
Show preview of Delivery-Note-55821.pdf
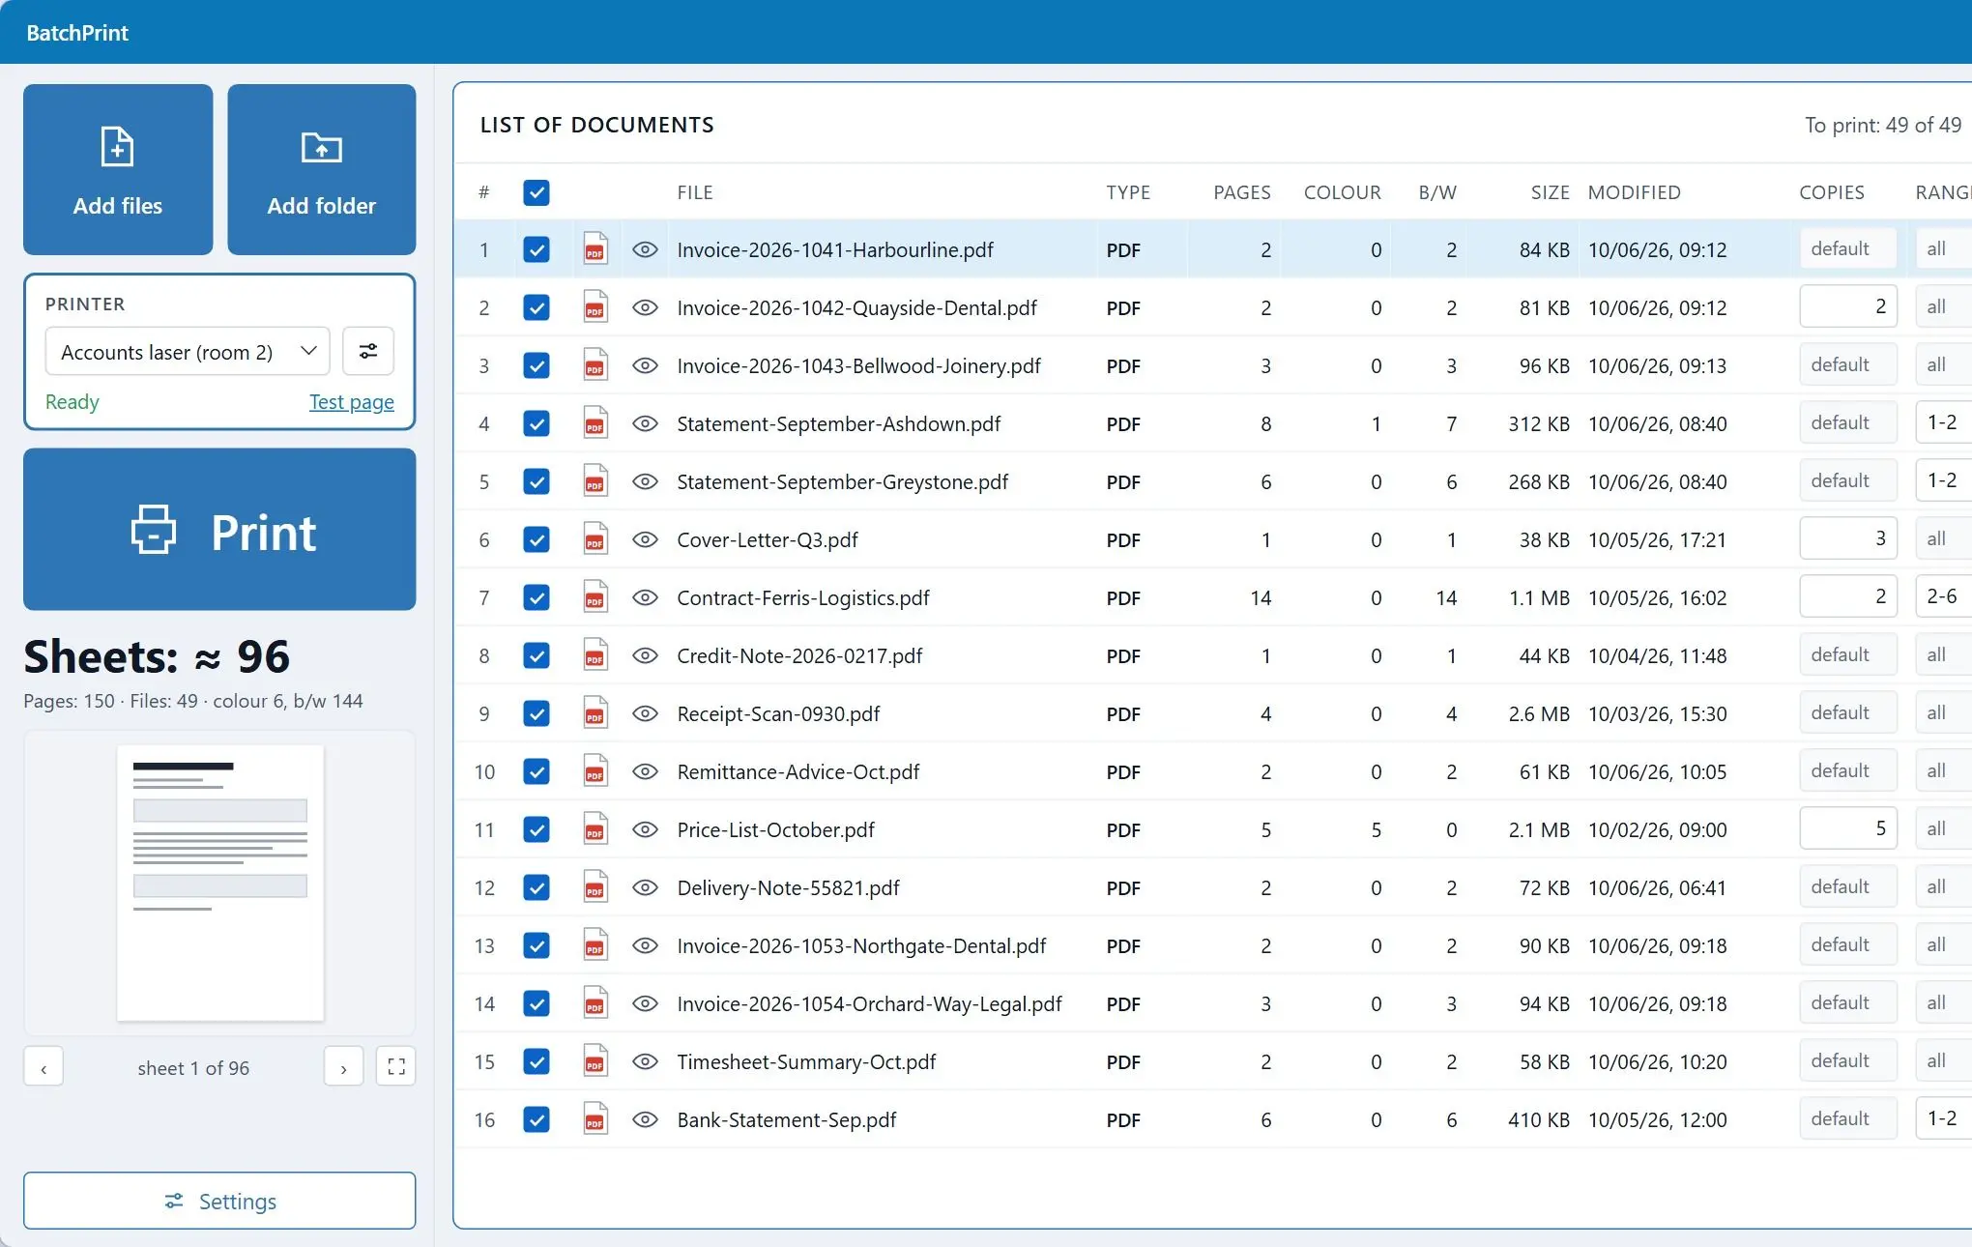pos(645,887)
